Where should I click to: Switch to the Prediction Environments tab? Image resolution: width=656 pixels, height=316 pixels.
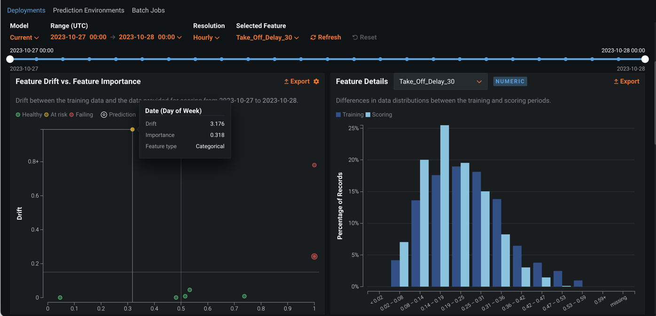coord(88,10)
